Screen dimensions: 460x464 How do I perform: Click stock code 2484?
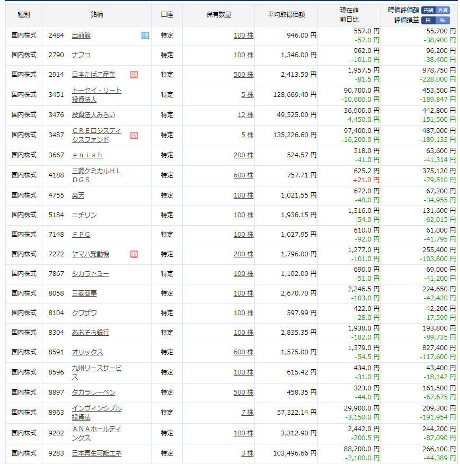pyautogui.click(x=56, y=35)
